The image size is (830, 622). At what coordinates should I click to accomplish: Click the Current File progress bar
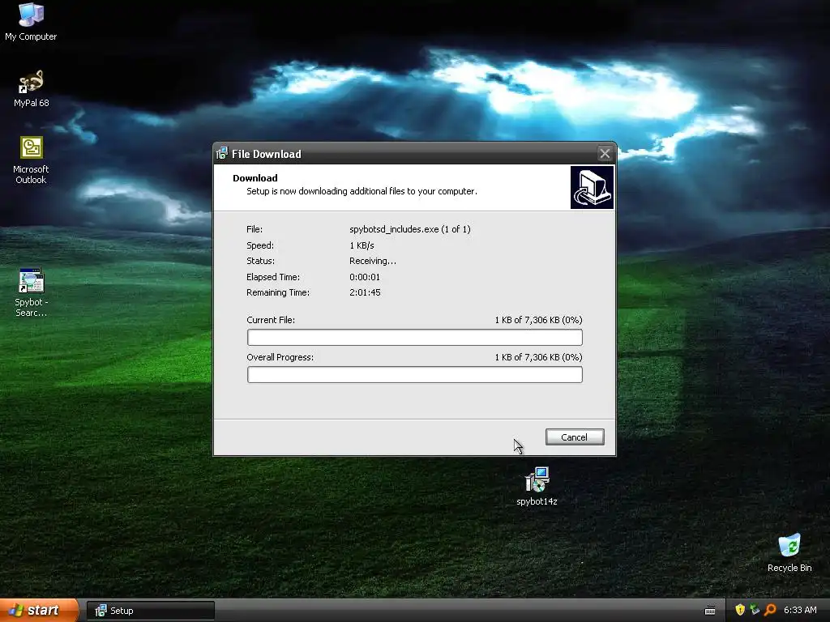[x=414, y=338]
